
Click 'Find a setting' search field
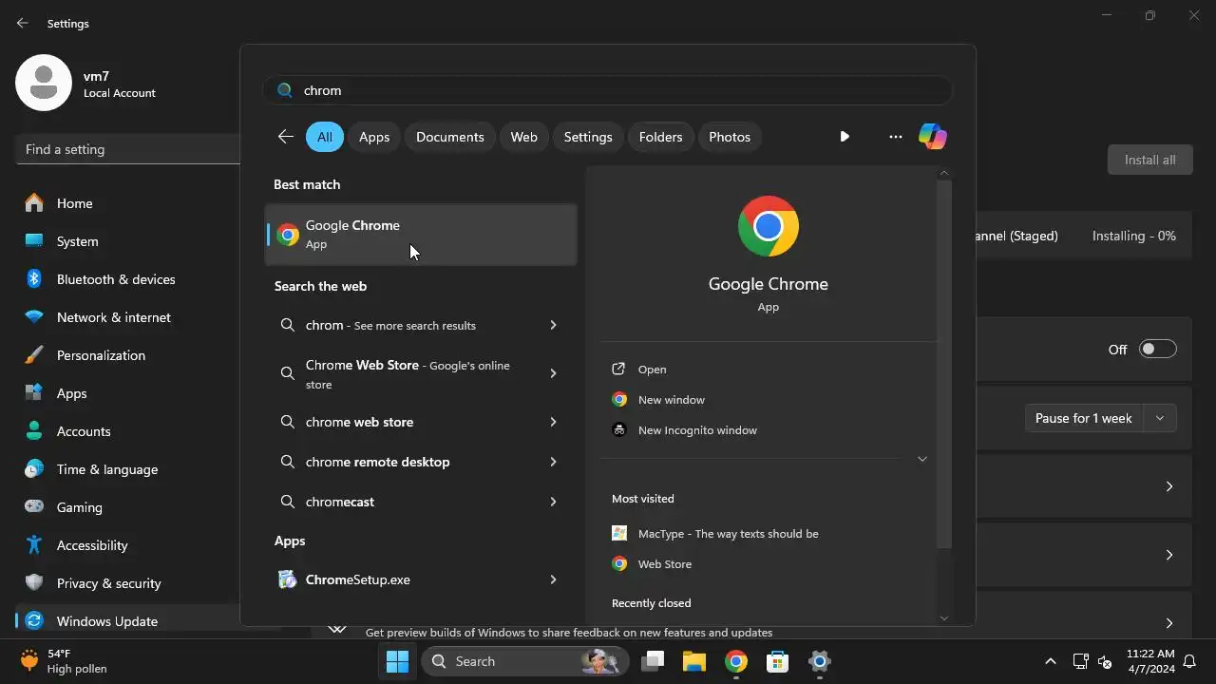coord(128,149)
